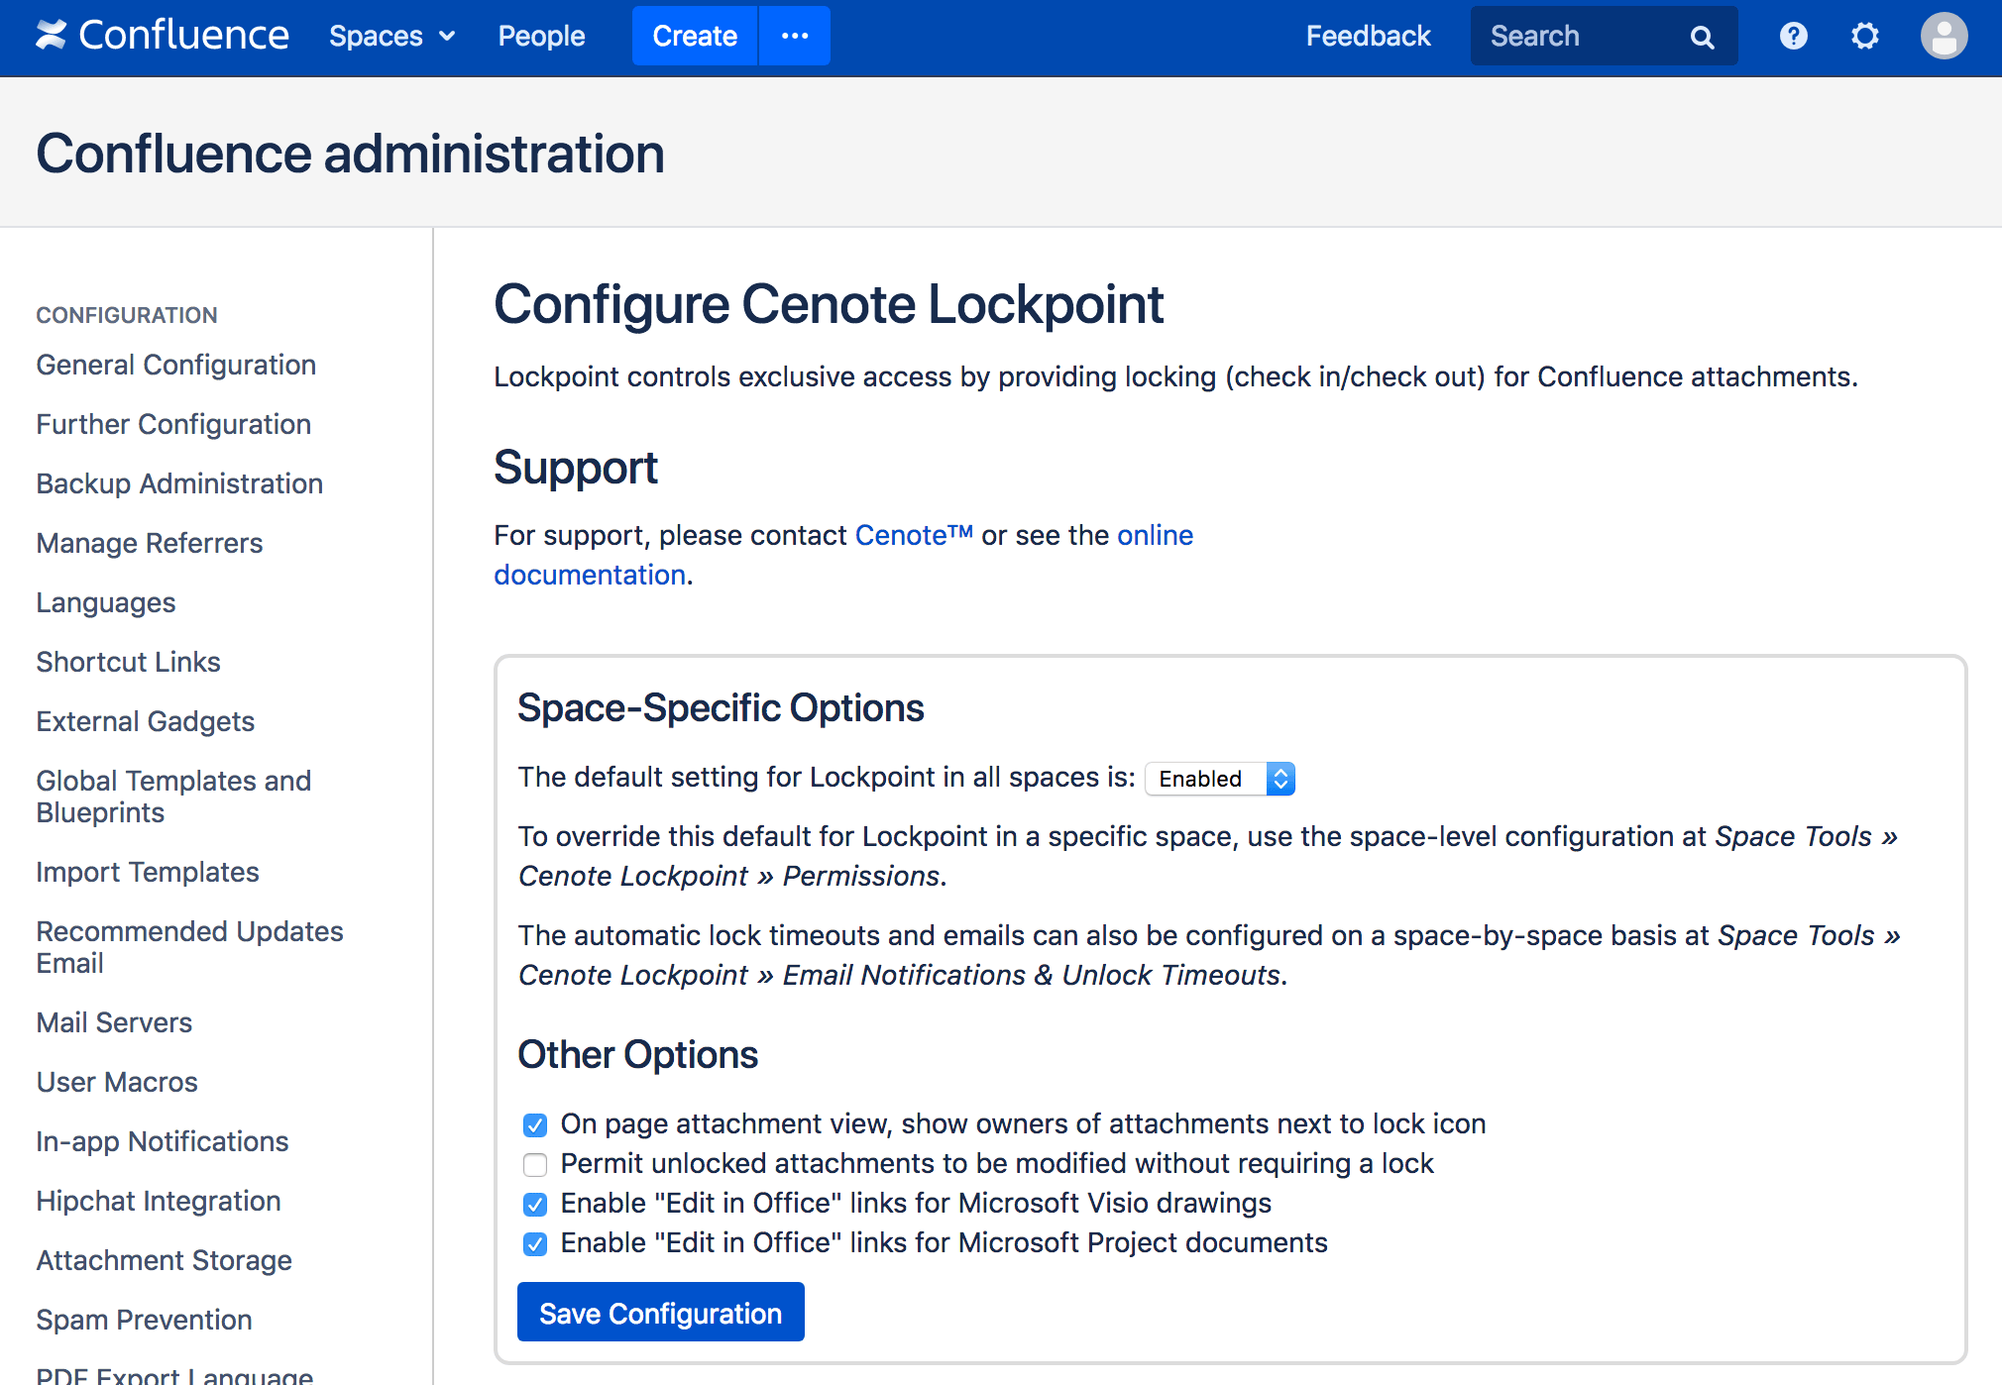The image size is (2002, 1385).
Task: Open the help question mark icon
Action: point(1793,37)
